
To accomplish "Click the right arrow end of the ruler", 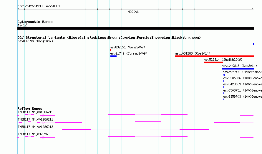I will click(x=253, y=9).
